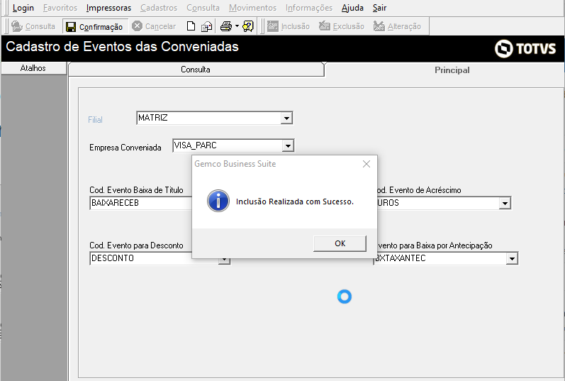Click the MATRIZ field text
The image size is (565, 381).
pyautogui.click(x=153, y=118)
